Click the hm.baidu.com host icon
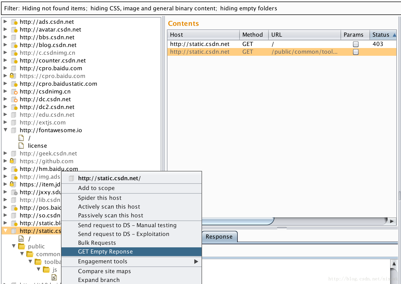 click(x=14, y=169)
